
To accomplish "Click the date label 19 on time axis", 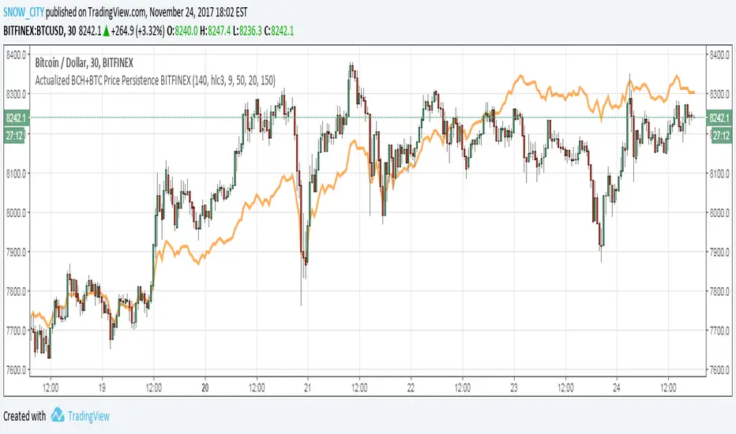I will [x=102, y=388].
